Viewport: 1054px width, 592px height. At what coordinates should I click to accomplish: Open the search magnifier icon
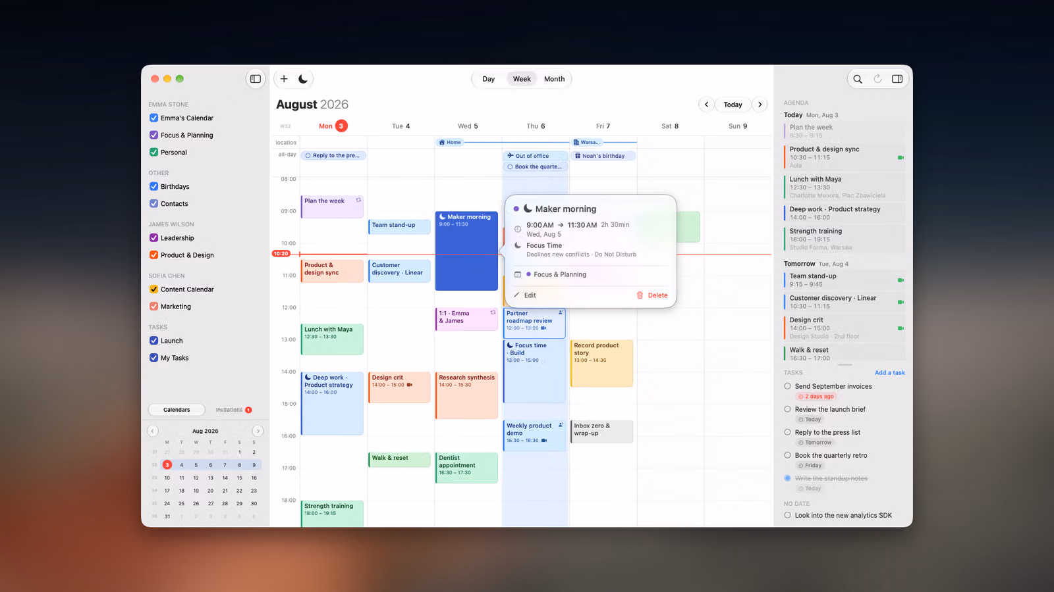pyautogui.click(x=858, y=79)
